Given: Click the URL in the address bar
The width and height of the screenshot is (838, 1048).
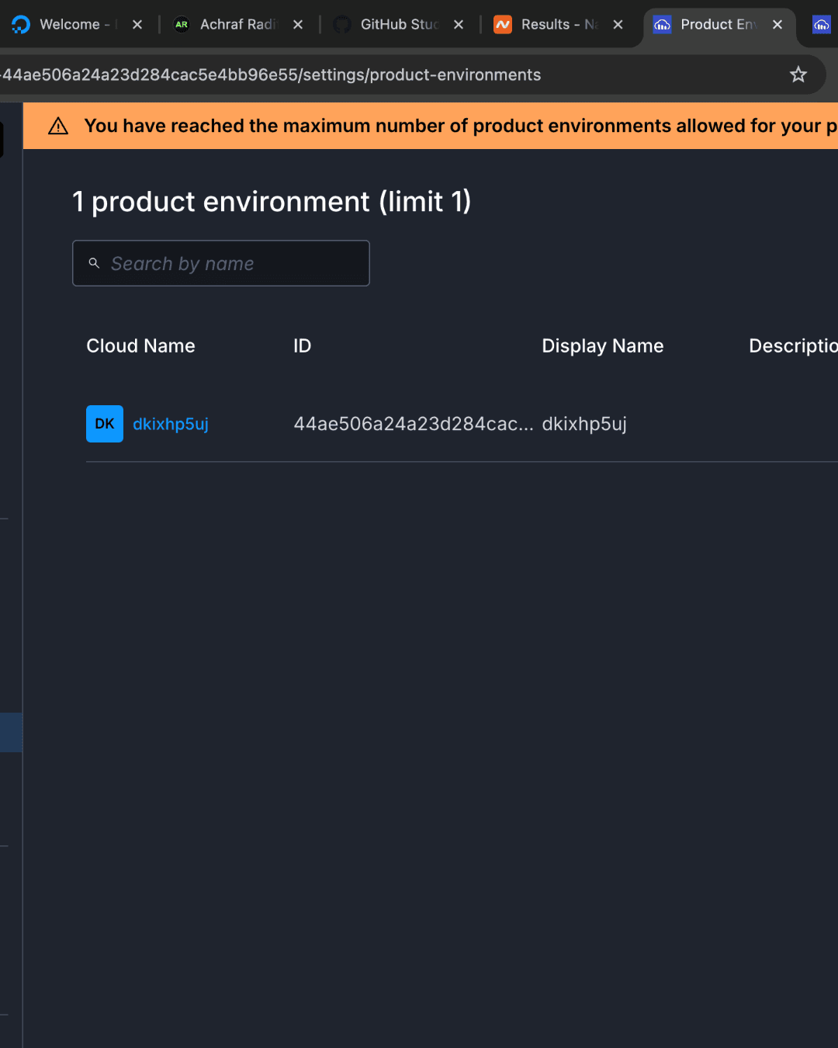Looking at the screenshot, I should 272,75.
